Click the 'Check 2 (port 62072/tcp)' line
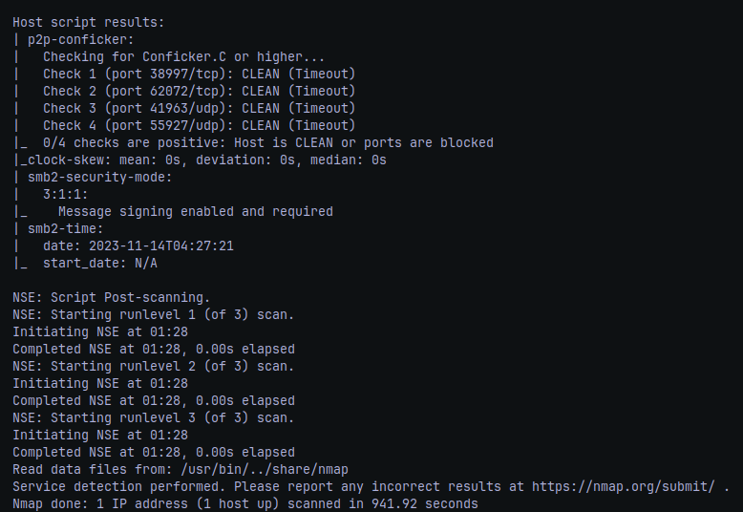The height and width of the screenshot is (512, 743). click(x=199, y=91)
